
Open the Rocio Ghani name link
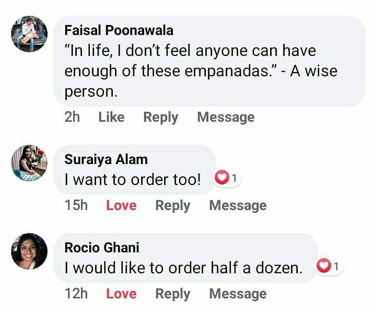[x=102, y=248]
